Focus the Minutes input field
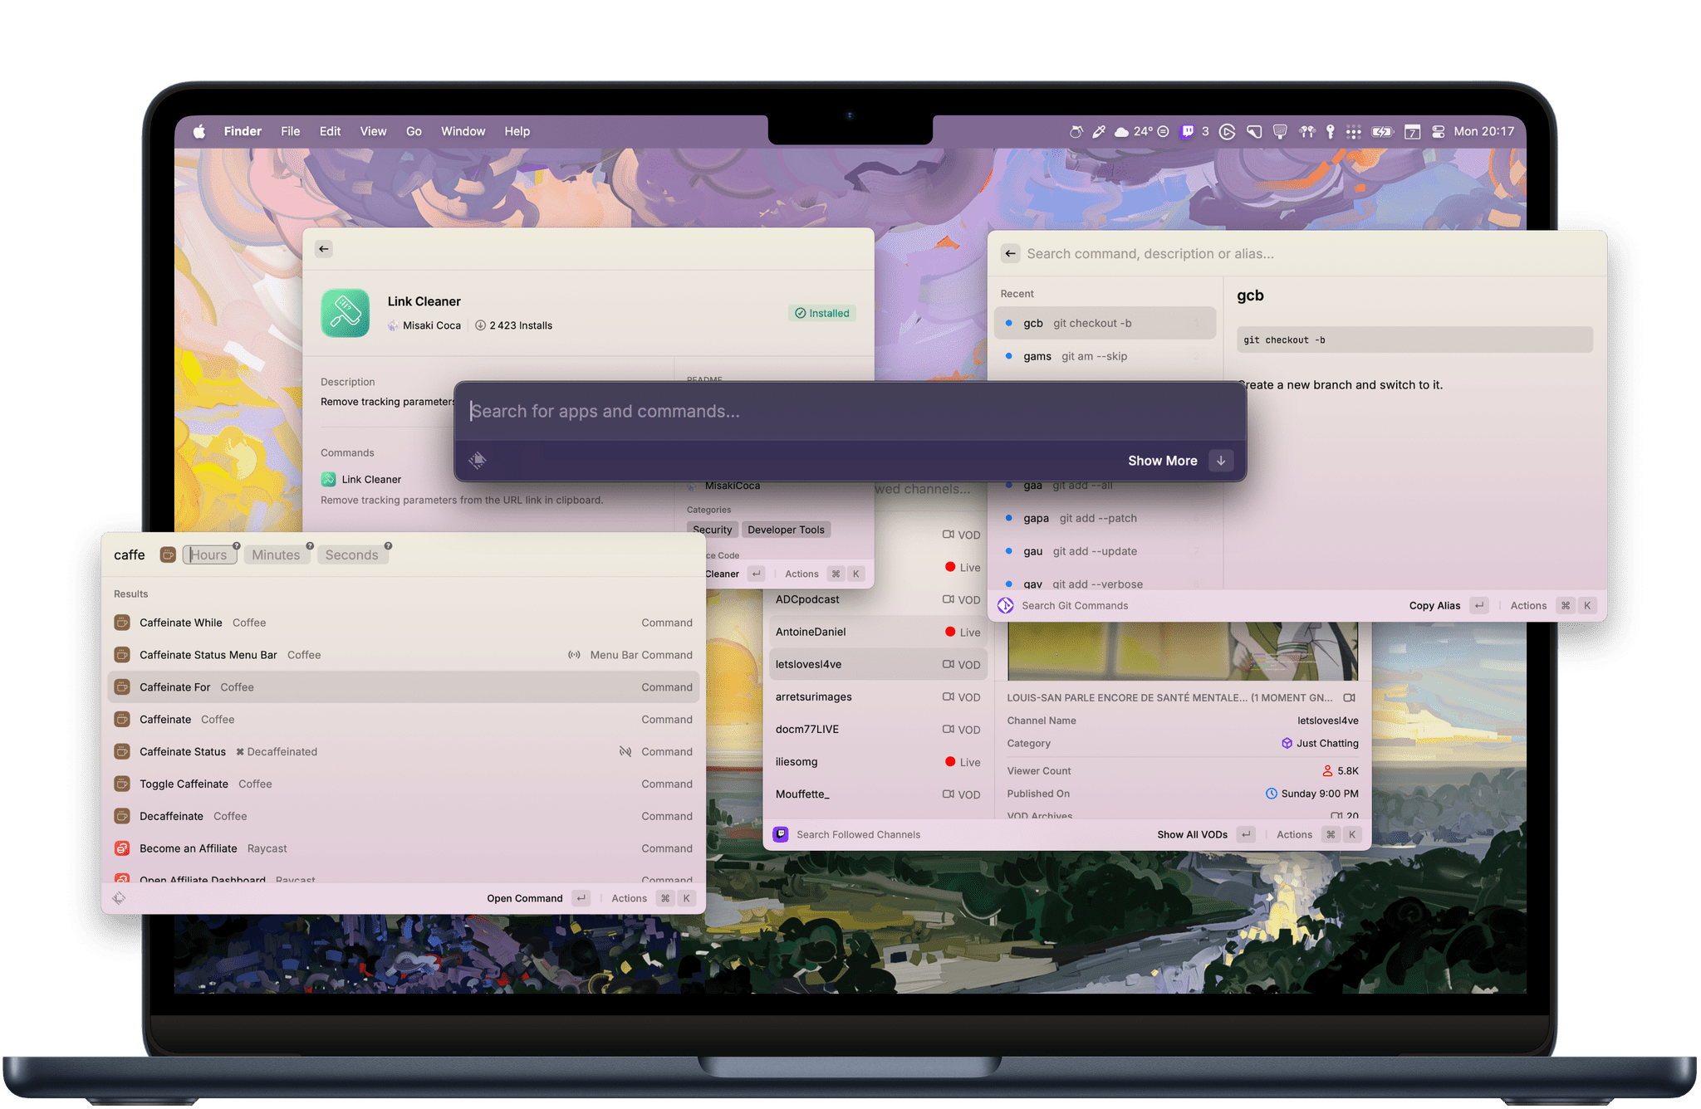The image size is (1701, 1109). [x=277, y=554]
